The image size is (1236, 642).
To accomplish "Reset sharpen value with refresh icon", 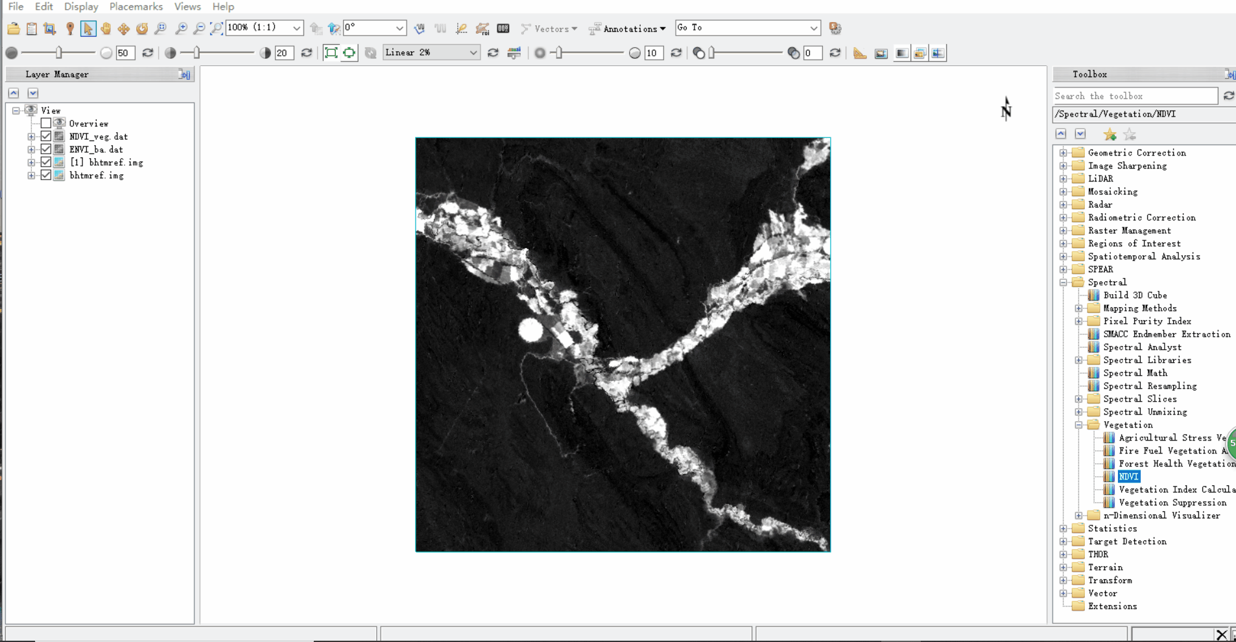I will point(676,52).
